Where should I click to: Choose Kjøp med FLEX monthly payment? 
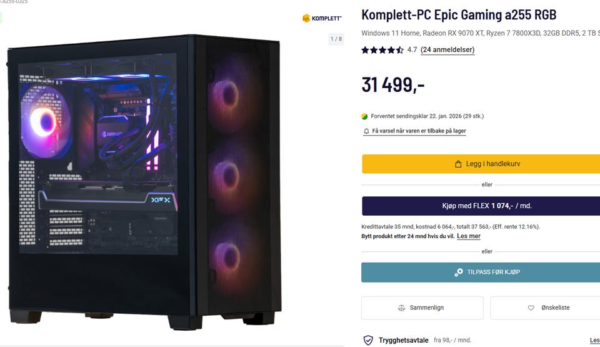point(481,206)
